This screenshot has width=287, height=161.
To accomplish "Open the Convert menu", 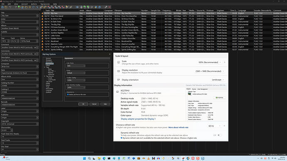I will point(25,4).
